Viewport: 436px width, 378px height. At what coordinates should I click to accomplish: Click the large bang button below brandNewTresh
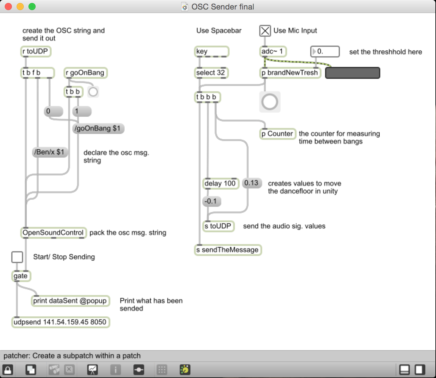click(x=270, y=102)
